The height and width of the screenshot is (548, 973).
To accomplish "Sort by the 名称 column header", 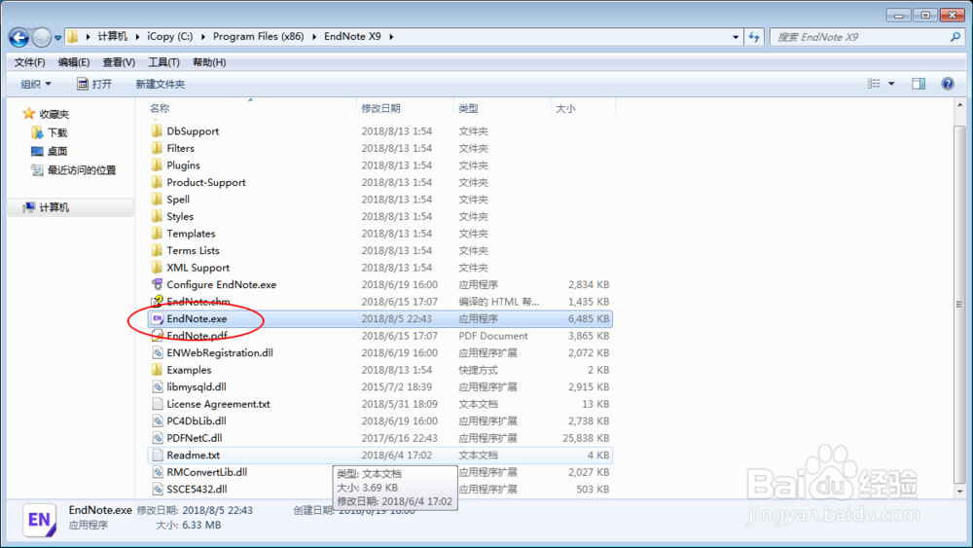I will (160, 109).
